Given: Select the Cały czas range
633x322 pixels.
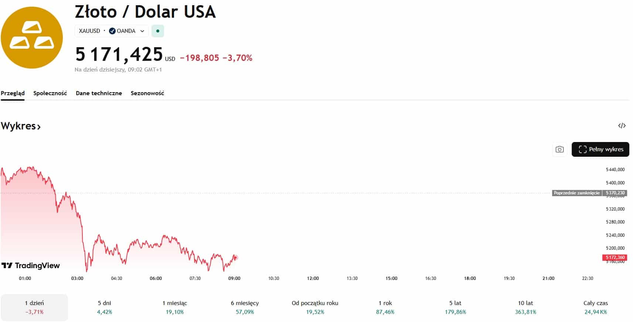Looking at the screenshot, I should pos(595,307).
